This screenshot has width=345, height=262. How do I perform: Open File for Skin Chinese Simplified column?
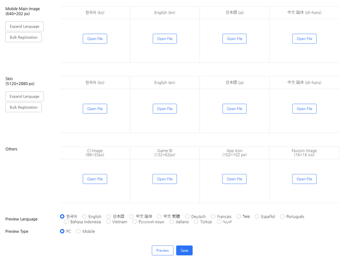click(304, 109)
